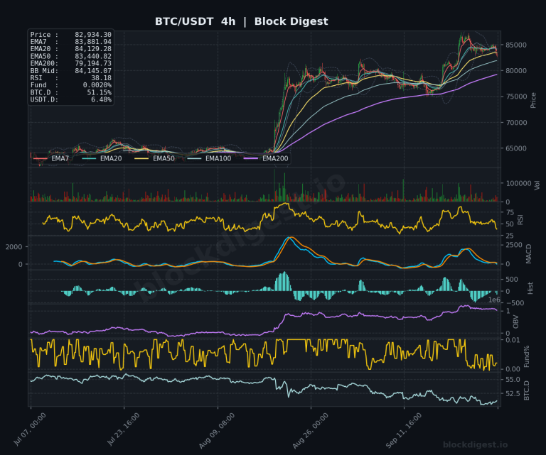Click the USDT.D 6.48% readout
Screen dimensions: 546x455
coord(70,100)
